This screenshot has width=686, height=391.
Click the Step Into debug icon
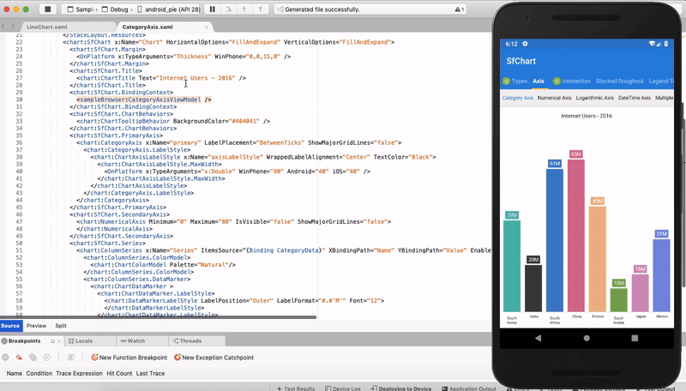pos(243,9)
